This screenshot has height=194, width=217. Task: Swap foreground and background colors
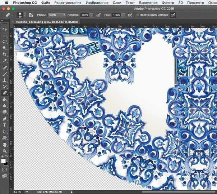point(6,156)
